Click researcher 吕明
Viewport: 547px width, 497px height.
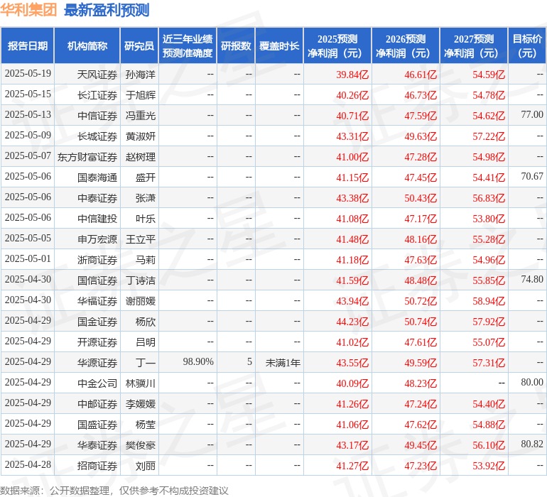[146, 342]
